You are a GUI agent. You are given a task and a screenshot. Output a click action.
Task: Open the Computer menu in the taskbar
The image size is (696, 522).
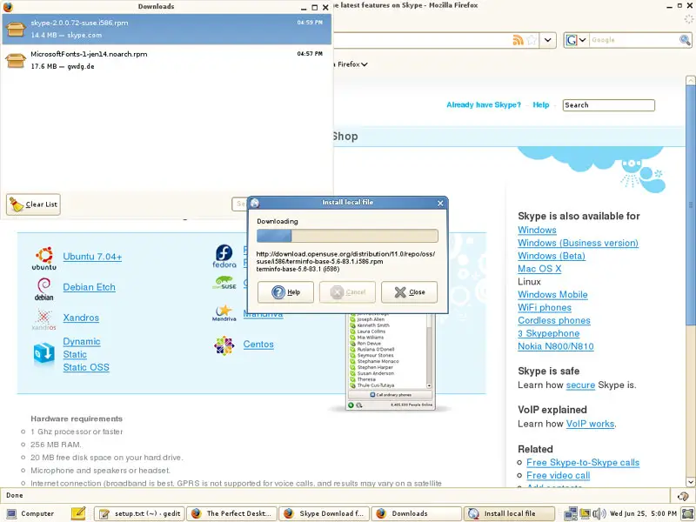click(x=30, y=513)
